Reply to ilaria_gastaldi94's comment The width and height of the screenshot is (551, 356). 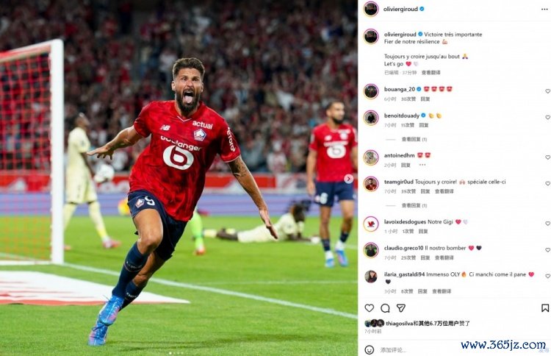point(422,291)
